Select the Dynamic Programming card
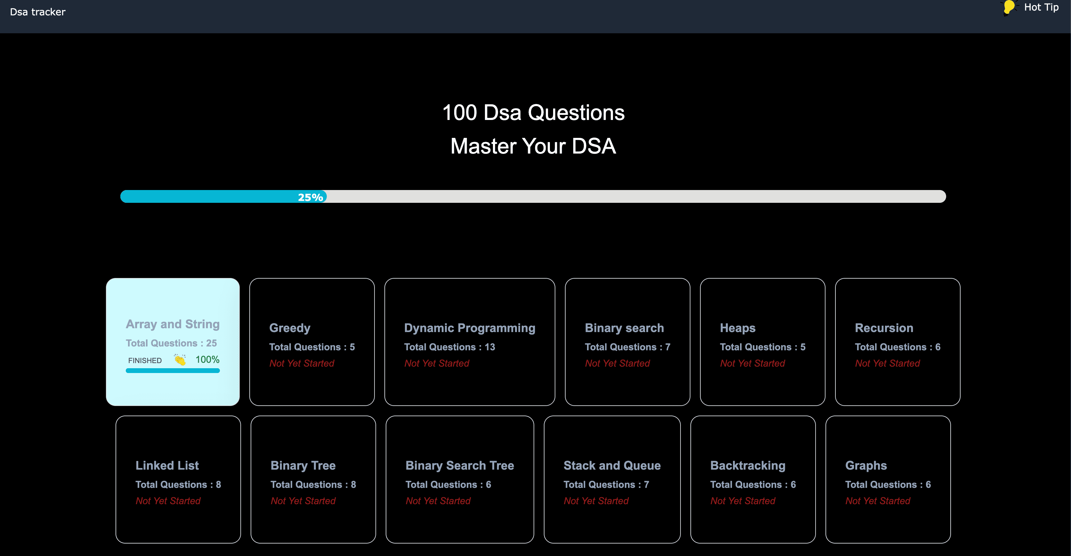Viewport: 1071px width, 556px height. [469, 342]
